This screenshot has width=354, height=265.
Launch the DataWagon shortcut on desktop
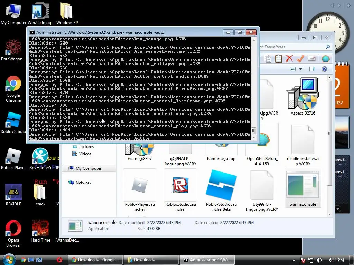coord(13,50)
